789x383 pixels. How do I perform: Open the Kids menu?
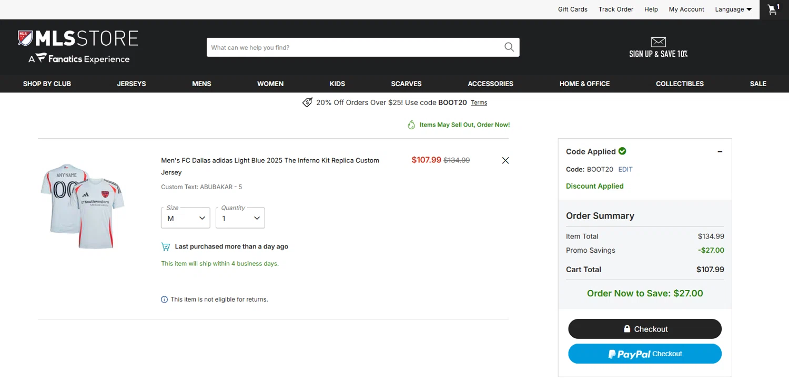click(x=337, y=84)
